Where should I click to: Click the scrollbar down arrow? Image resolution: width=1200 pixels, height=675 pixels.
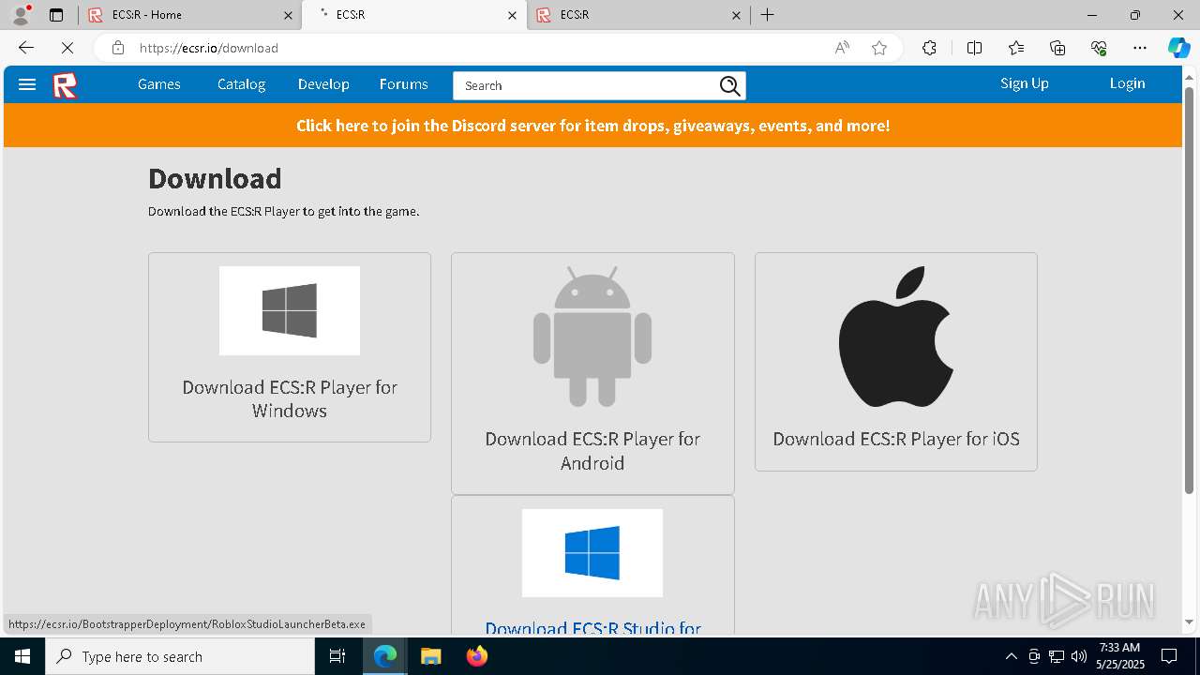click(x=1189, y=622)
